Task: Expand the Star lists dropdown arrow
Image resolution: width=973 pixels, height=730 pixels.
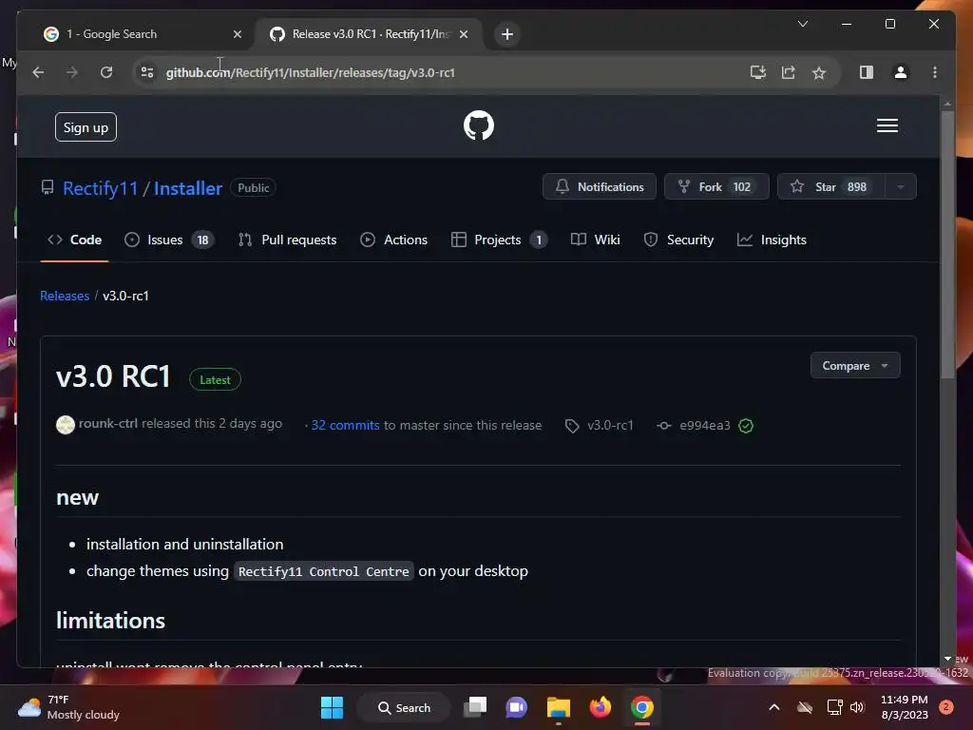Action: click(901, 187)
